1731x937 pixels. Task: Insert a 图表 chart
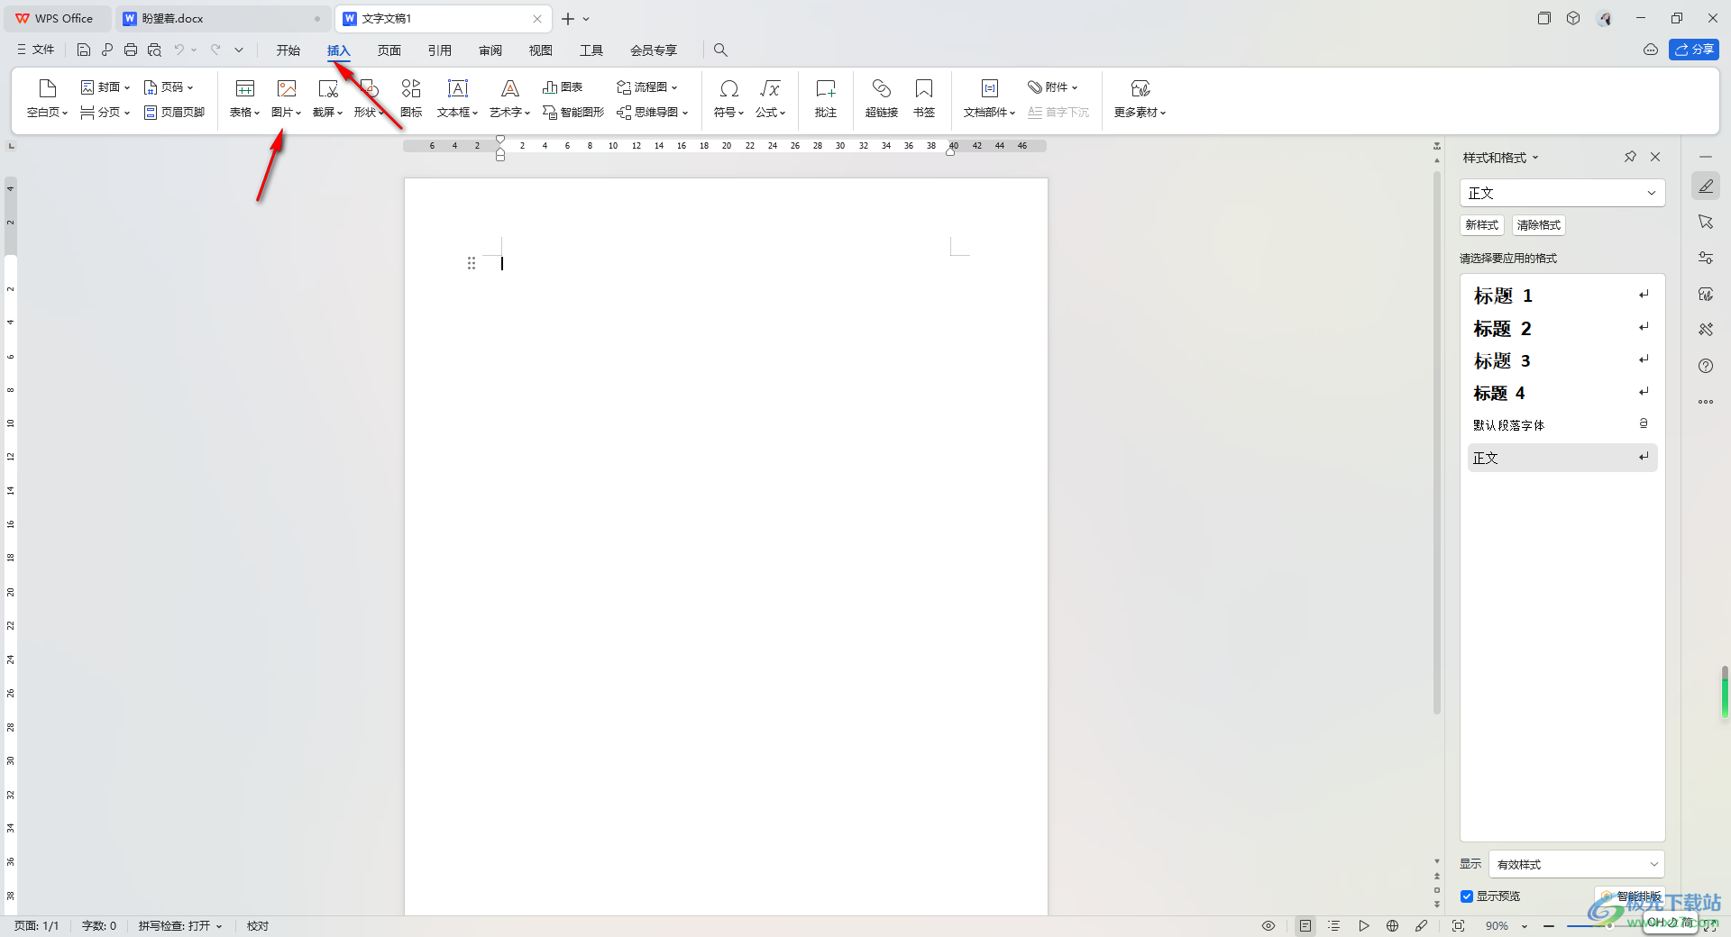coord(563,87)
